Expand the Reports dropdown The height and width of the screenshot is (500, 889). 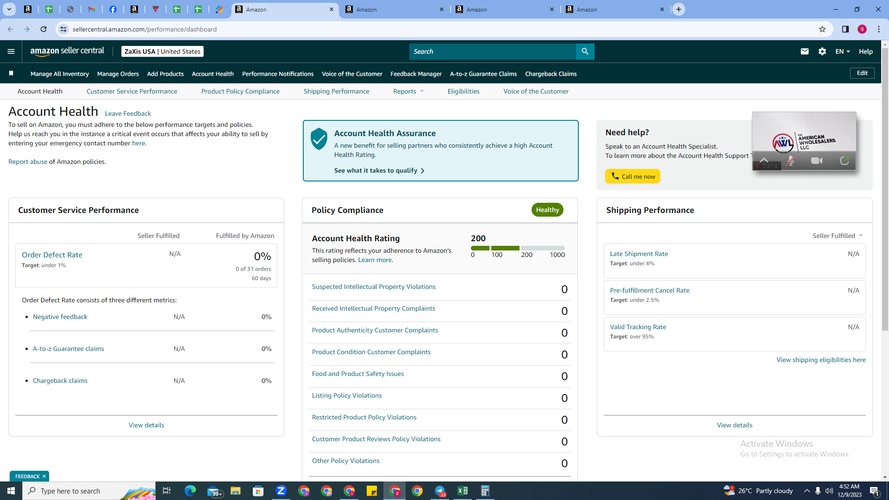pyautogui.click(x=408, y=91)
